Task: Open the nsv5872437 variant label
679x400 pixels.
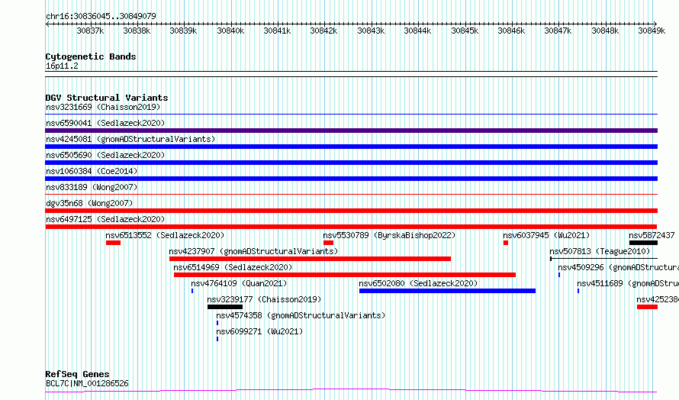Action: click(652, 235)
